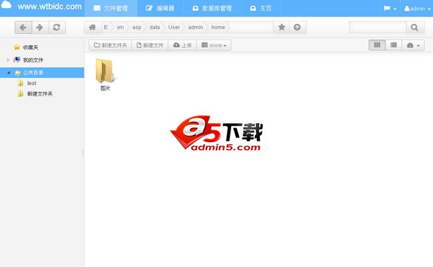This screenshot has width=433, height=267.
Task: Click the 新建文件夹 button
Action: coord(110,45)
